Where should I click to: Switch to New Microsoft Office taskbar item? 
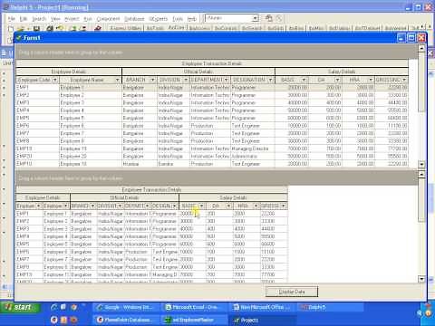click(x=262, y=307)
